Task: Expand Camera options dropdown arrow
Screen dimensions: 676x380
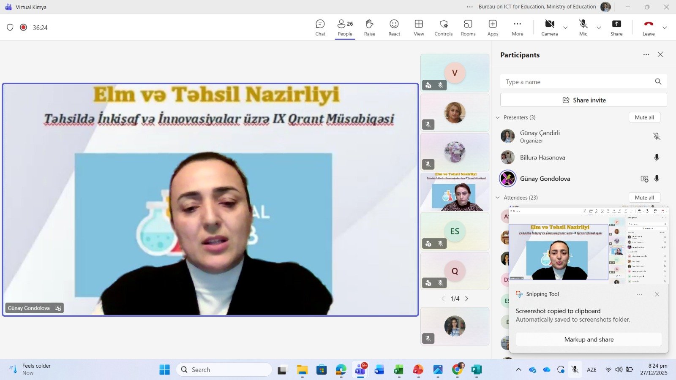Action: pos(566,28)
